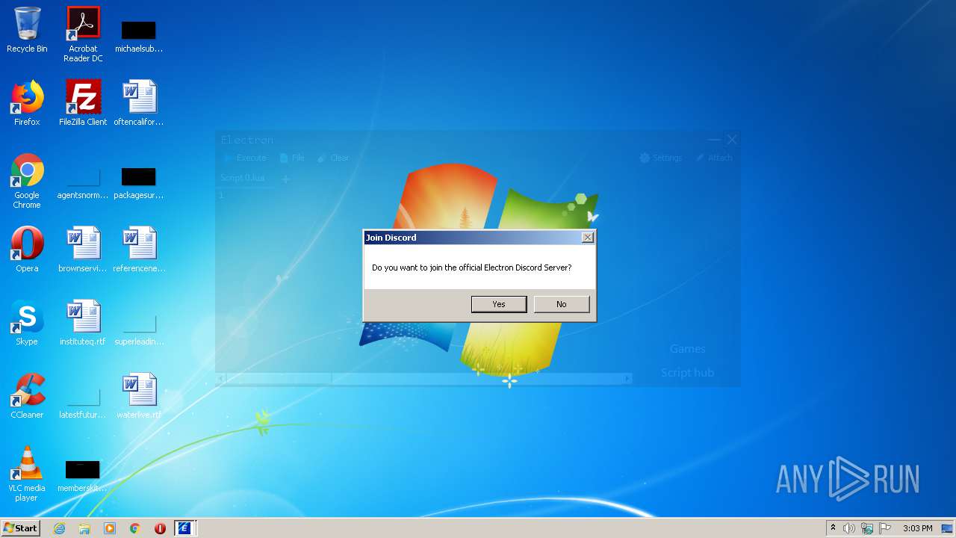Launch Opera from the taskbar
This screenshot has height=538, width=956.
coord(160,528)
